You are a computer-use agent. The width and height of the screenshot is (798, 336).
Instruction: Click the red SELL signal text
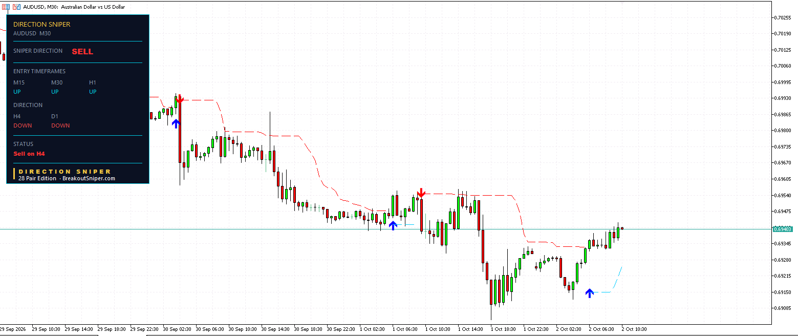coord(82,52)
